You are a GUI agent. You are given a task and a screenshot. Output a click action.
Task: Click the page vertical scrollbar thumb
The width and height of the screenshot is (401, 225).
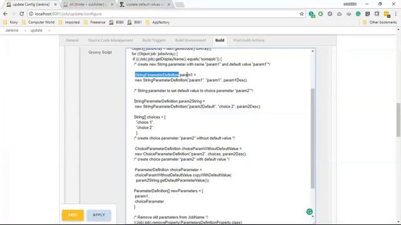click(x=398, y=120)
